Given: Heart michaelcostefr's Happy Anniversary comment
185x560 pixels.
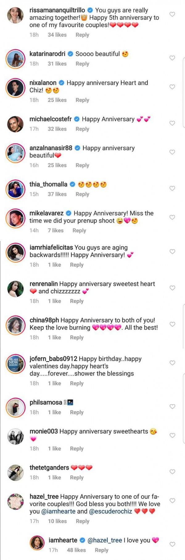Looking at the screenshot, I should tap(172, 123).
